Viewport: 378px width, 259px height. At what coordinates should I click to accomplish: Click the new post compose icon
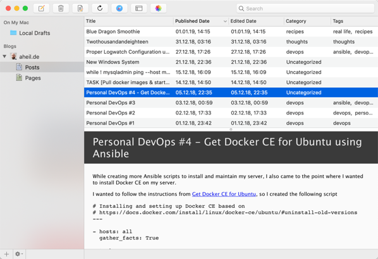[42, 8]
